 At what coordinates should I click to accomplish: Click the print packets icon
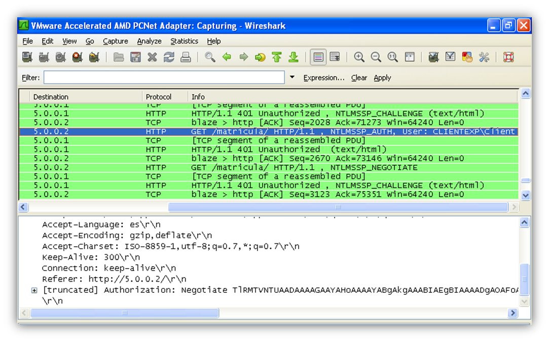pos(186,57)
